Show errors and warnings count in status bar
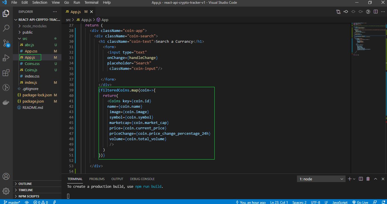The height and width of the screenshot is (204, 387). click(x=41, y=202)
